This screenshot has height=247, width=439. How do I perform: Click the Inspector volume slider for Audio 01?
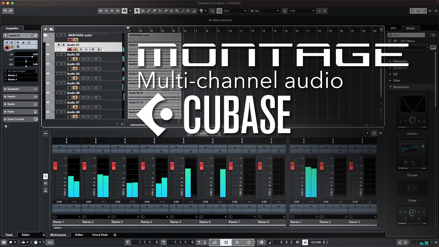pos(26,56)
